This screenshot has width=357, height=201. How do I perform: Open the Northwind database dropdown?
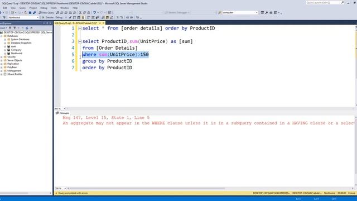[x=37, y=17]
